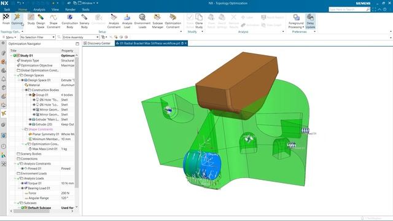Toggle visibility of Extrude (20) body
Image resolution: width=393 pixels, height=221 pixels.
click(30, 124)
